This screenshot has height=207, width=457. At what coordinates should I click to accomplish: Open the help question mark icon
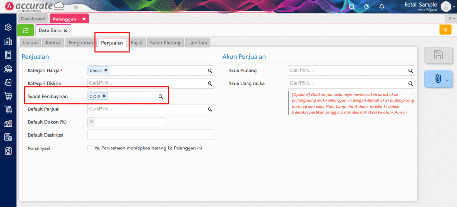367,6
